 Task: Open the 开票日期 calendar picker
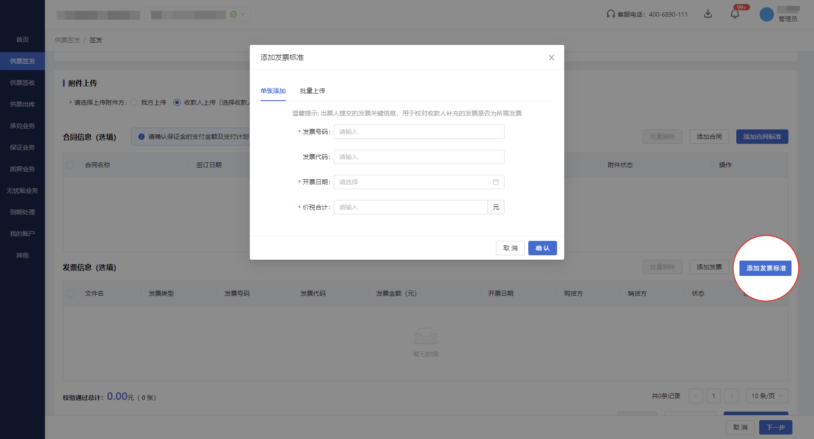click(x=495, y=182)
